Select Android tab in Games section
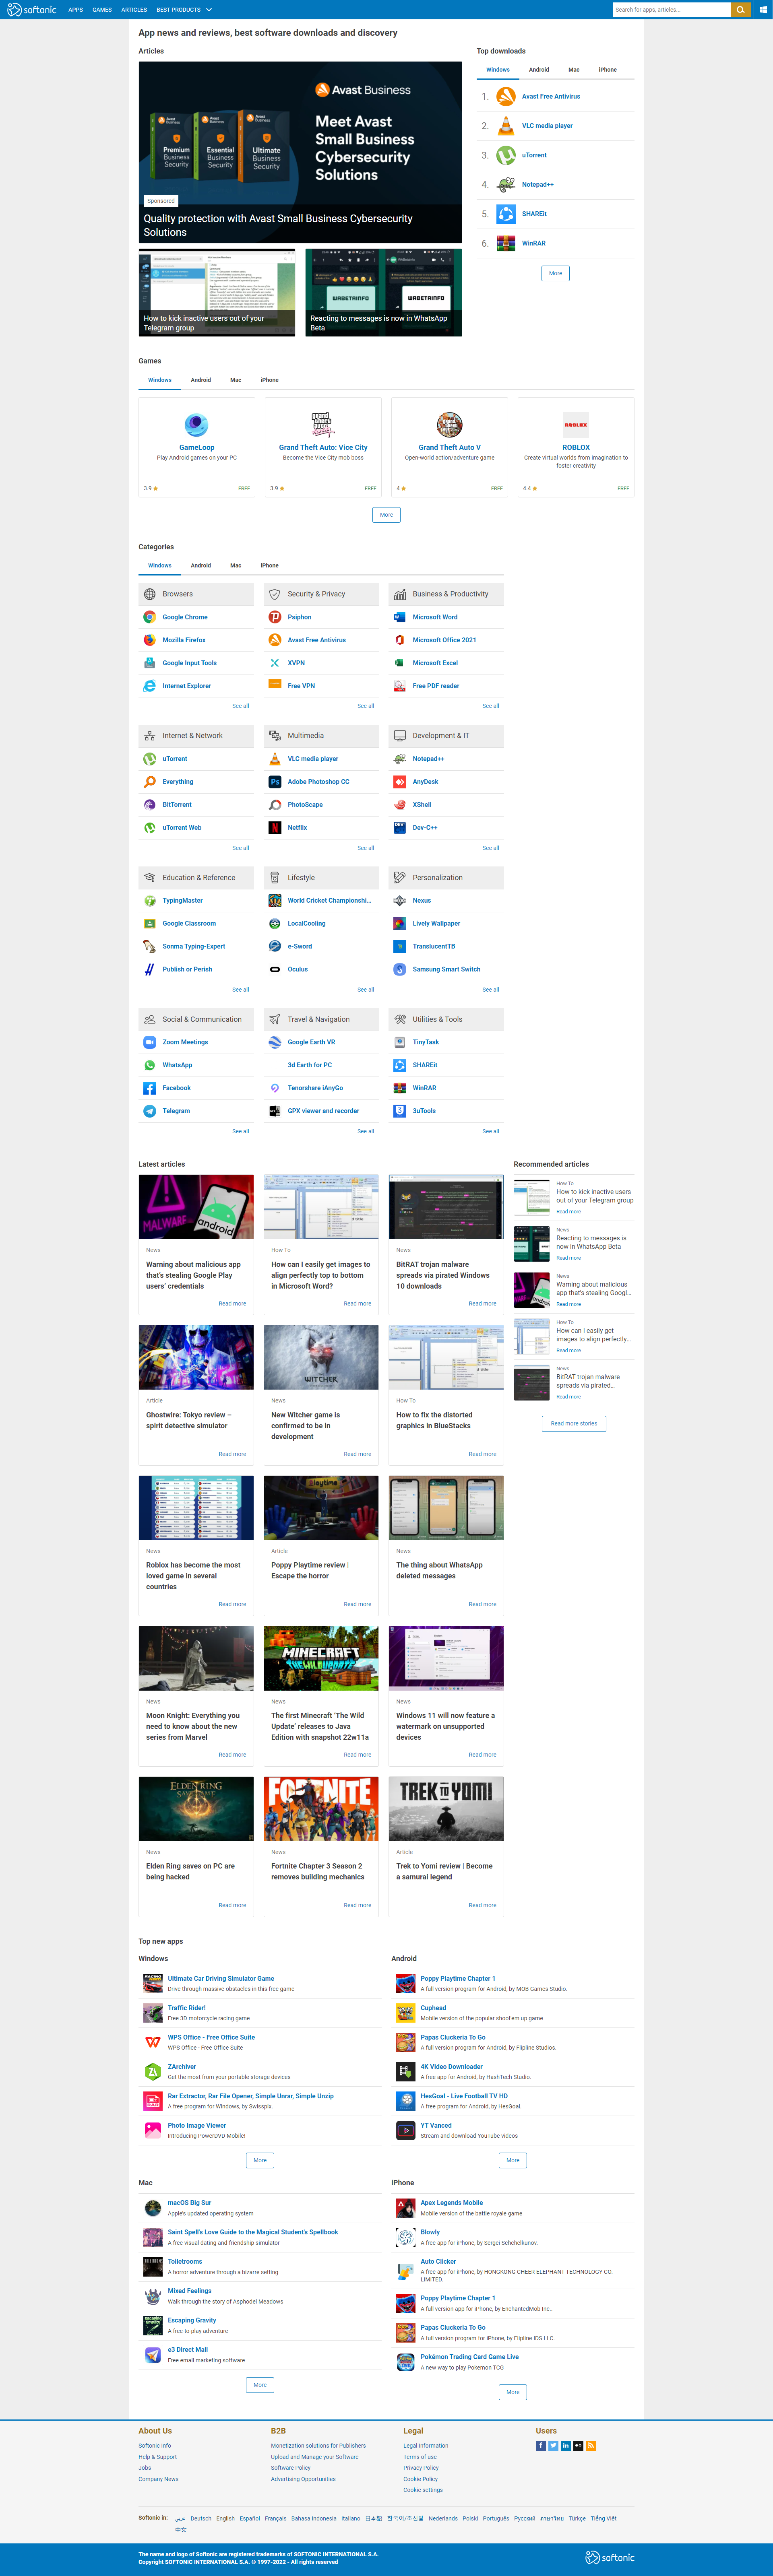This screenshot has width=773, height=2576. point(201,380)
